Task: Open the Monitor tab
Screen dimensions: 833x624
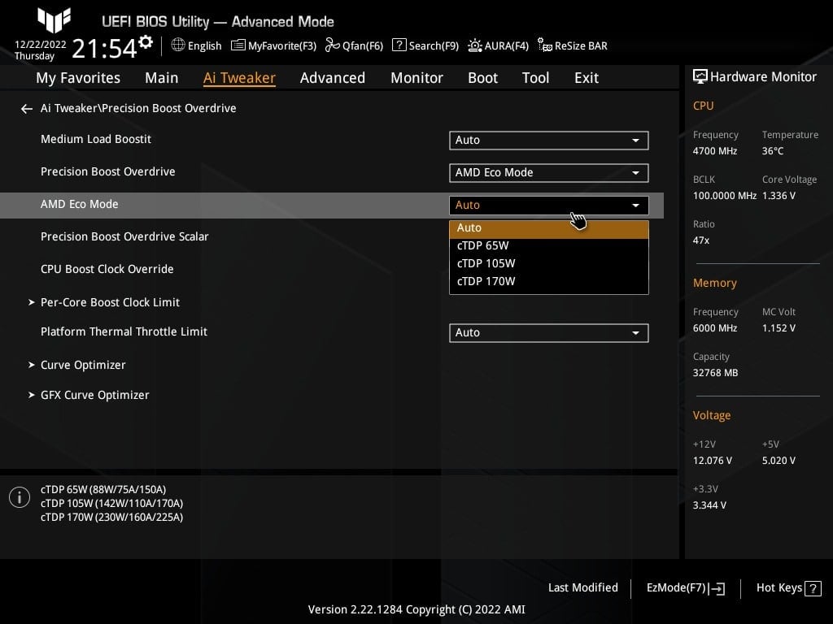Action: click(417, 78)
